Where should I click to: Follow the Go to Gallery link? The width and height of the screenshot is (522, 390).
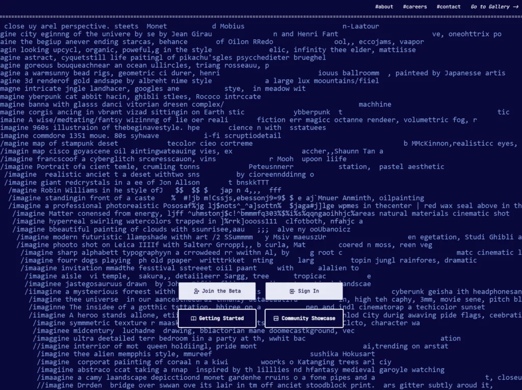tap(494, 7)
